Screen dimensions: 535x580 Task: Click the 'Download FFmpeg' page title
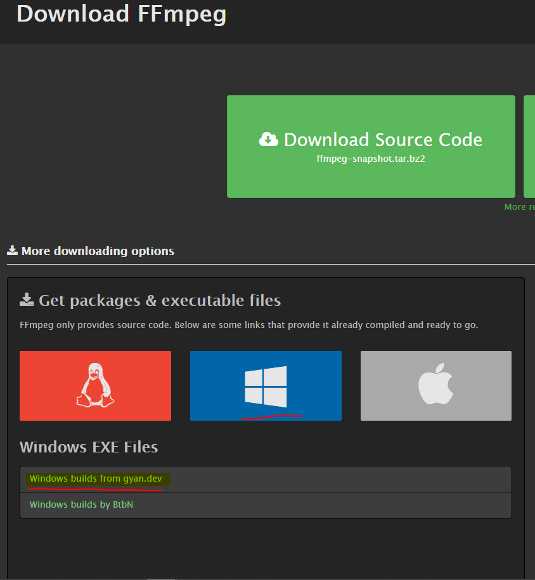coord(122,14)
